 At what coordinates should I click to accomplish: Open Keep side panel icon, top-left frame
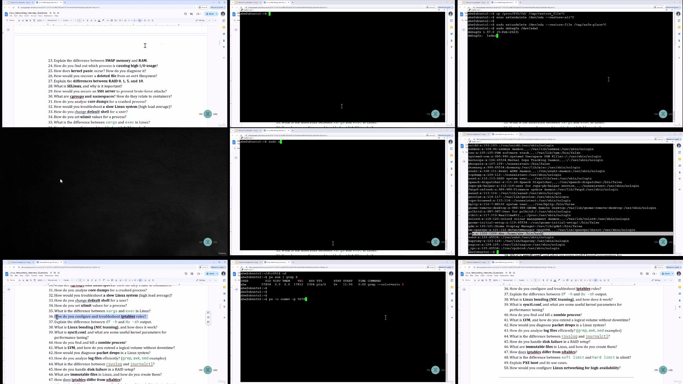[224, 27]
